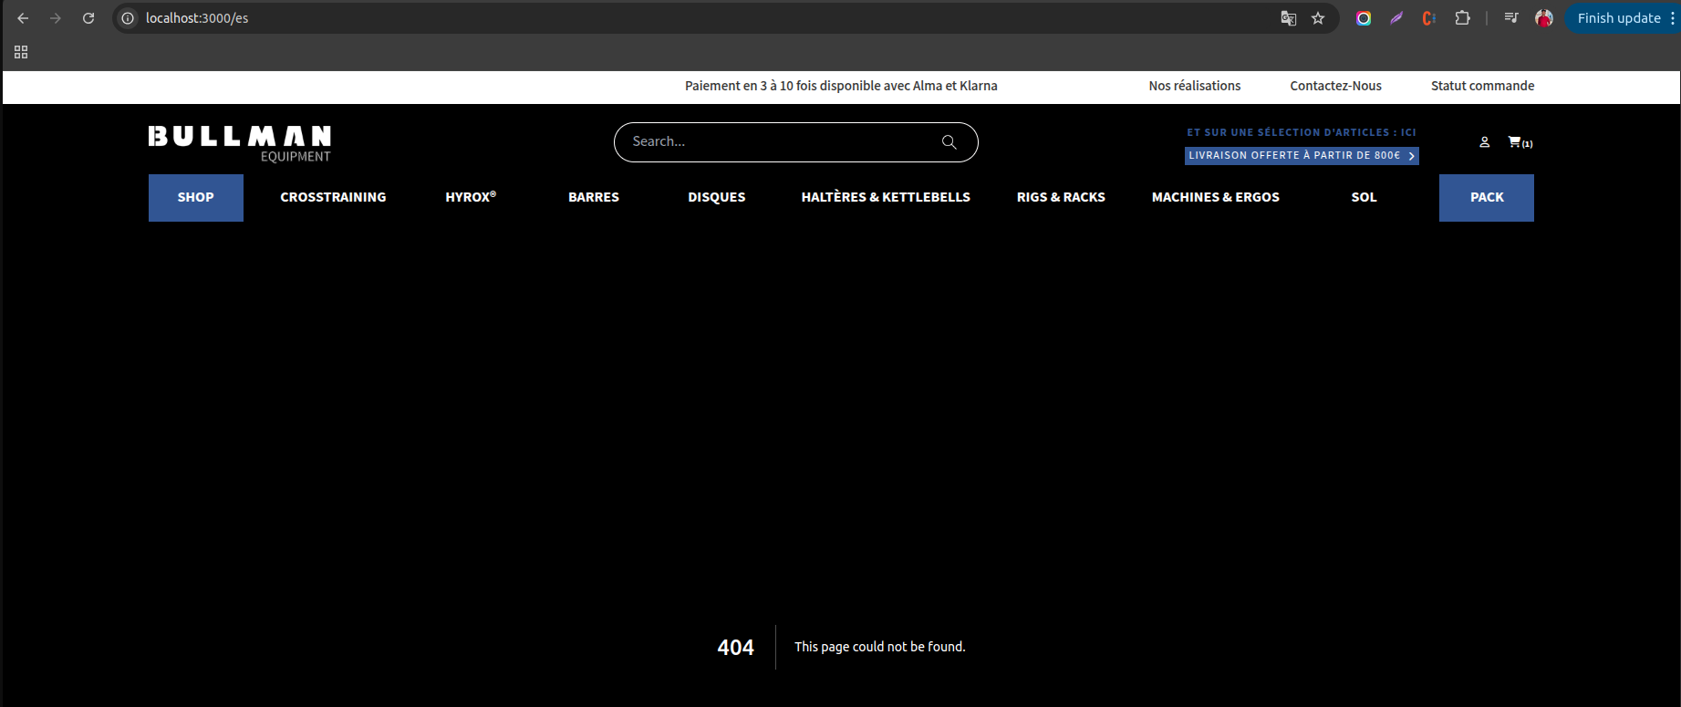
Task: Click the search magnifier icon
Action: pyautogui.click(x=949, y=142)
